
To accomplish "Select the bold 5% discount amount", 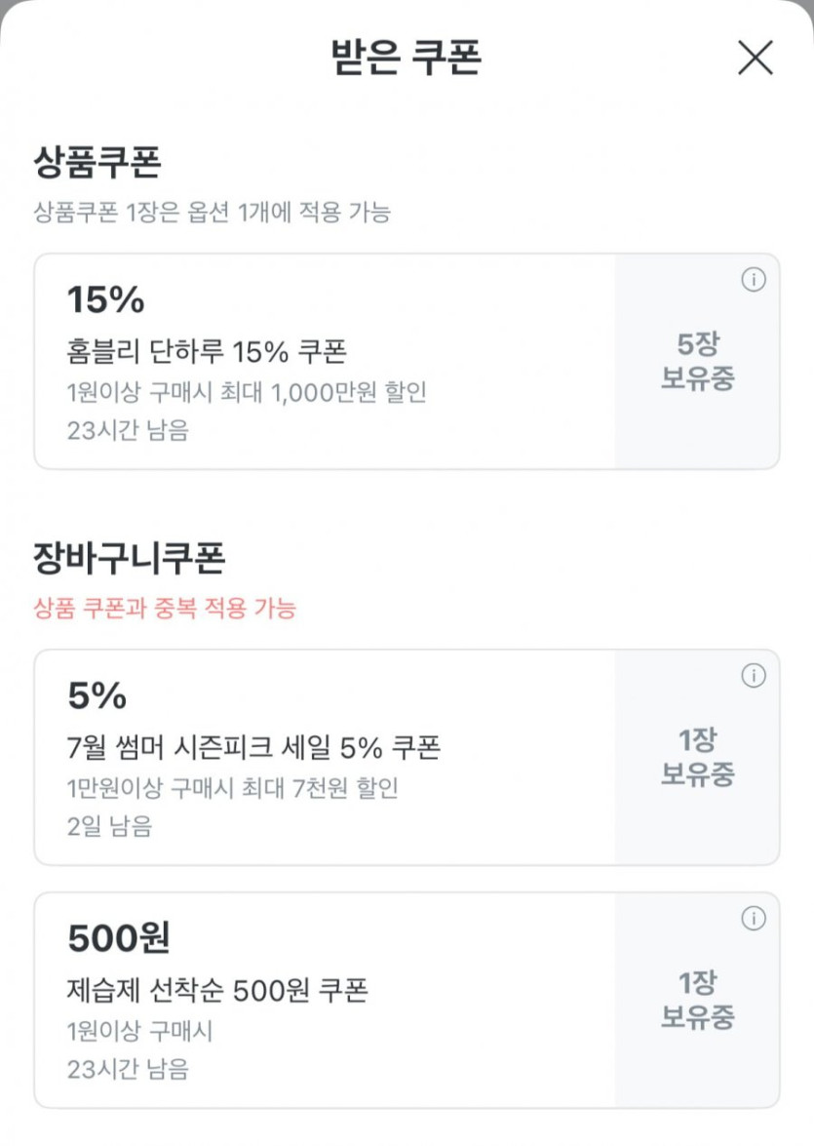I will [x=97, y=696].
